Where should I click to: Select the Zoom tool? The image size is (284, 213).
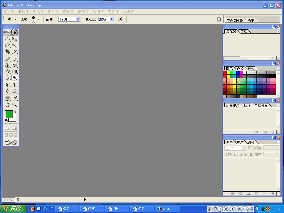(14, 105)
